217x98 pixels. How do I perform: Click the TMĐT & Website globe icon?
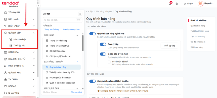pyautogui.click(x=6, y=66)
